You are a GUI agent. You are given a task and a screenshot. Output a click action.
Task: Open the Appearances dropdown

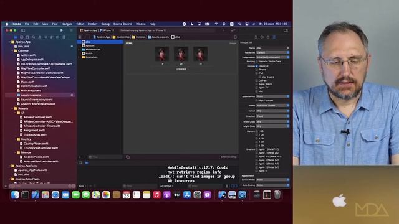[273, 96]
